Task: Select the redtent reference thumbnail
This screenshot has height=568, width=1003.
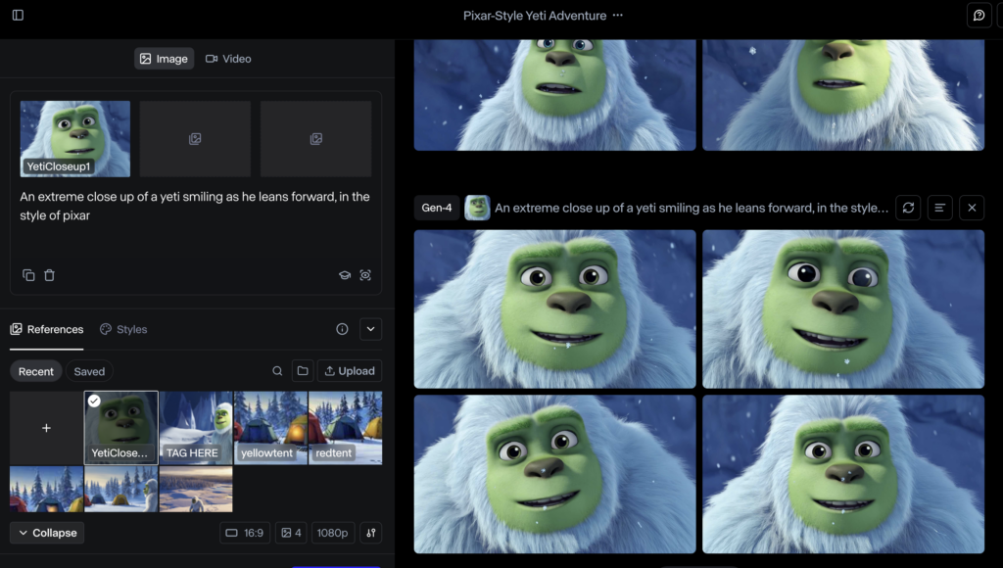Action: [x=346, y=427]
